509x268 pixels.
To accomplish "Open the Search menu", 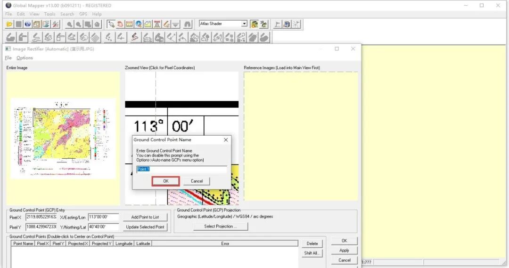I will tap(67, 14).
